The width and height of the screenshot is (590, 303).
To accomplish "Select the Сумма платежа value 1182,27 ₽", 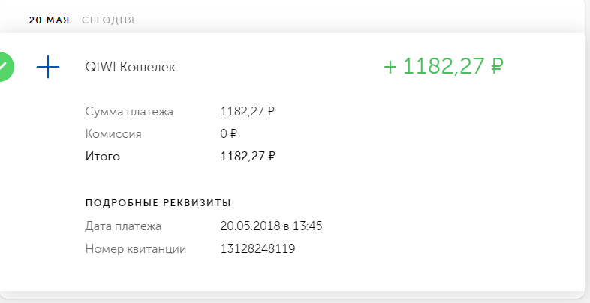I will (x=248, y=112).
